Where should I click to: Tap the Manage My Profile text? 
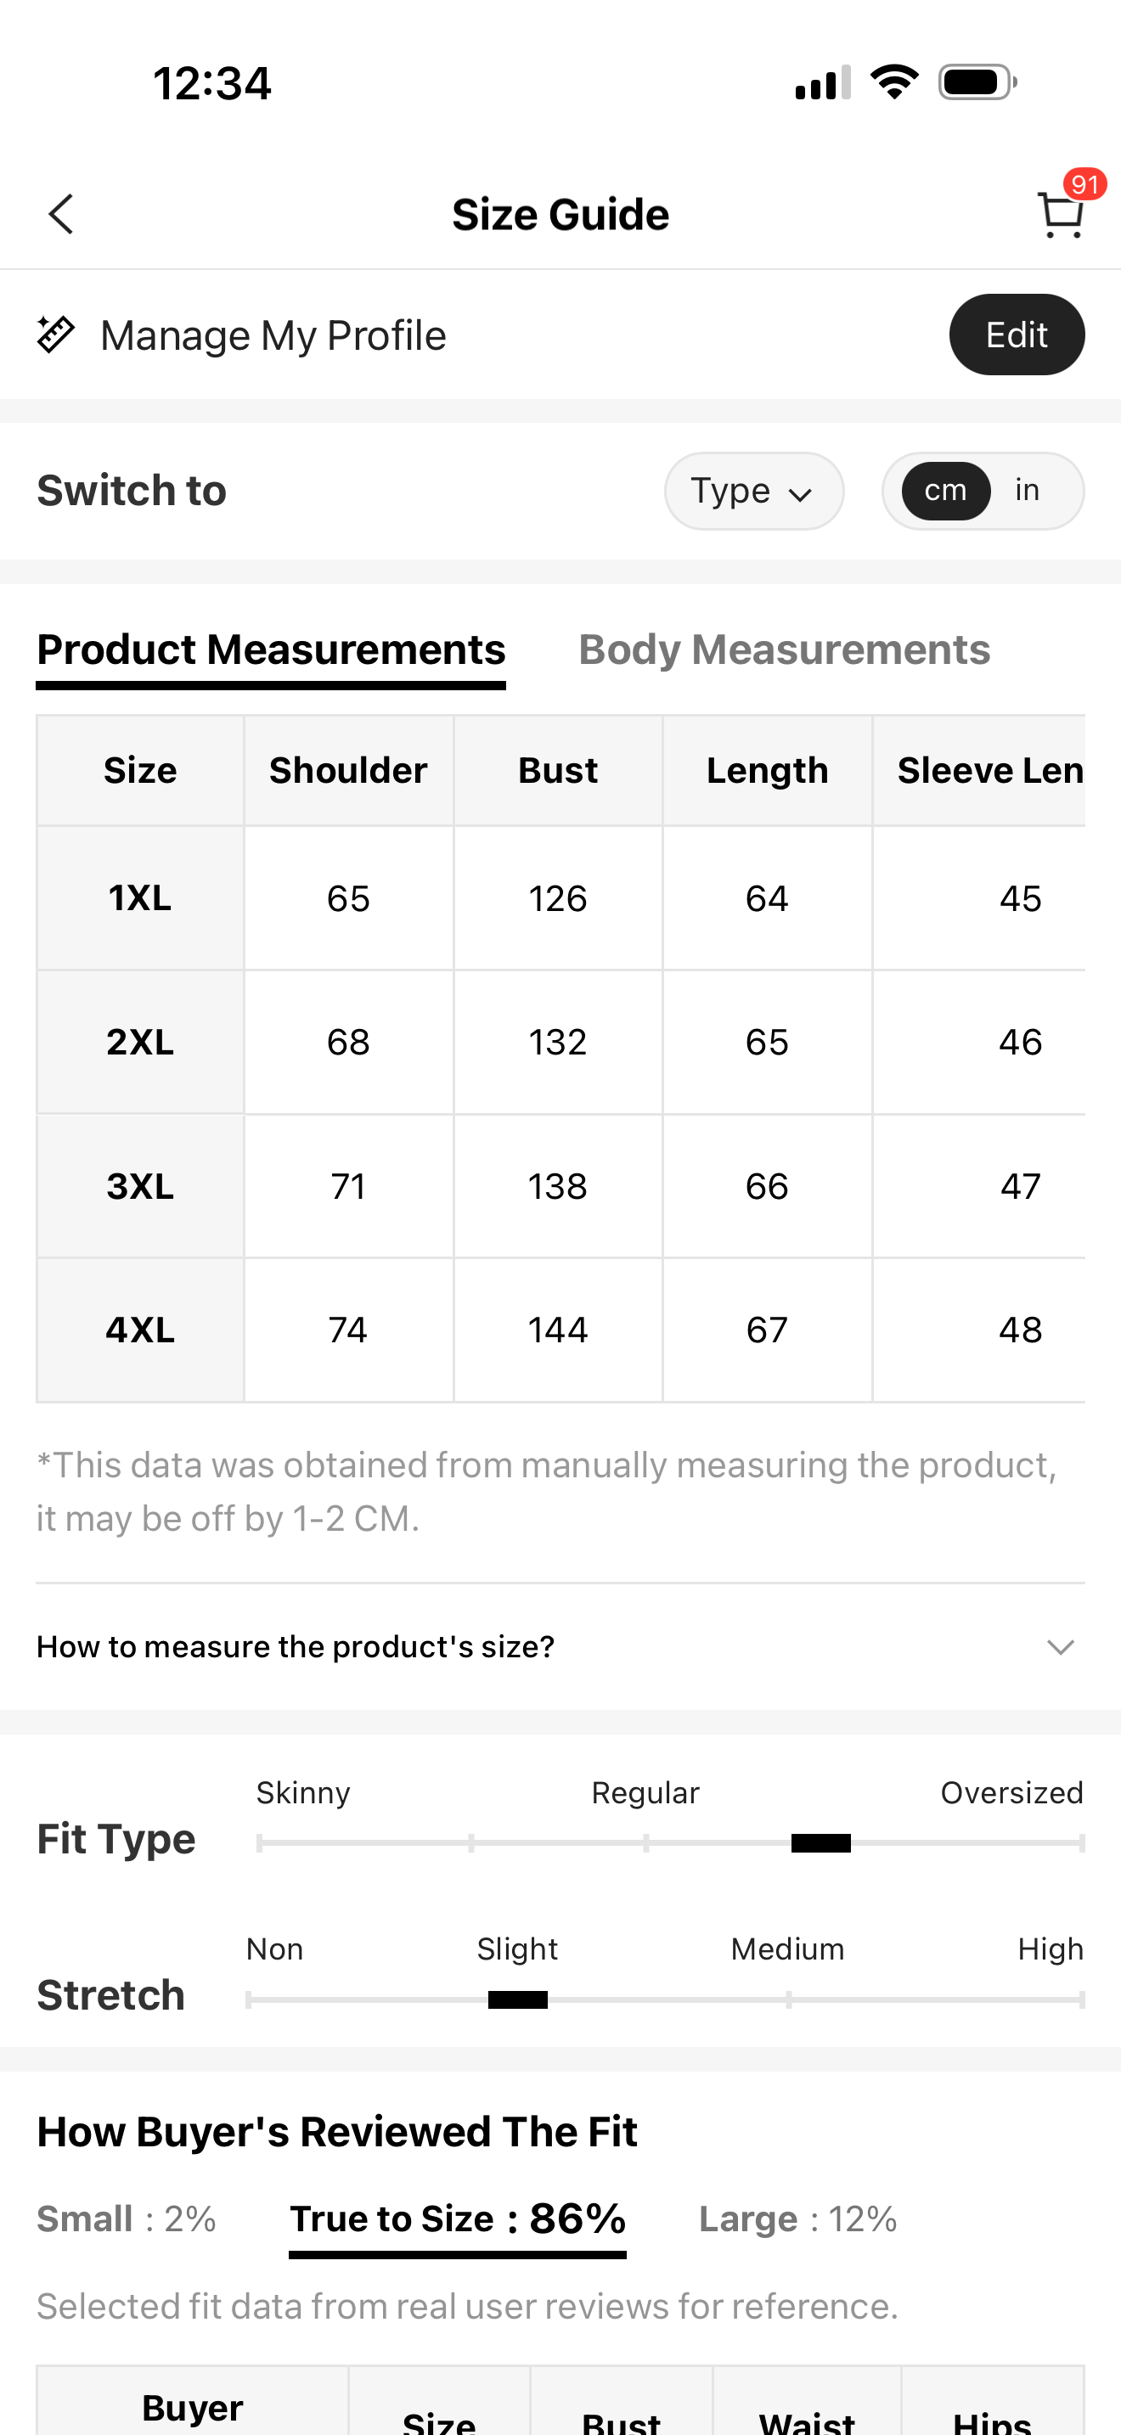273,335
